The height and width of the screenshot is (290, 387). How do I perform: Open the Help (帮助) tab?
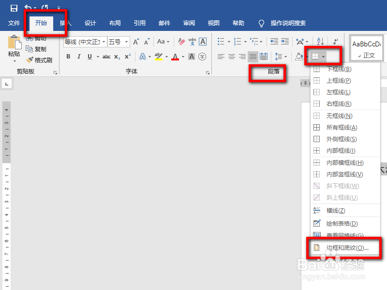point(238,23)
